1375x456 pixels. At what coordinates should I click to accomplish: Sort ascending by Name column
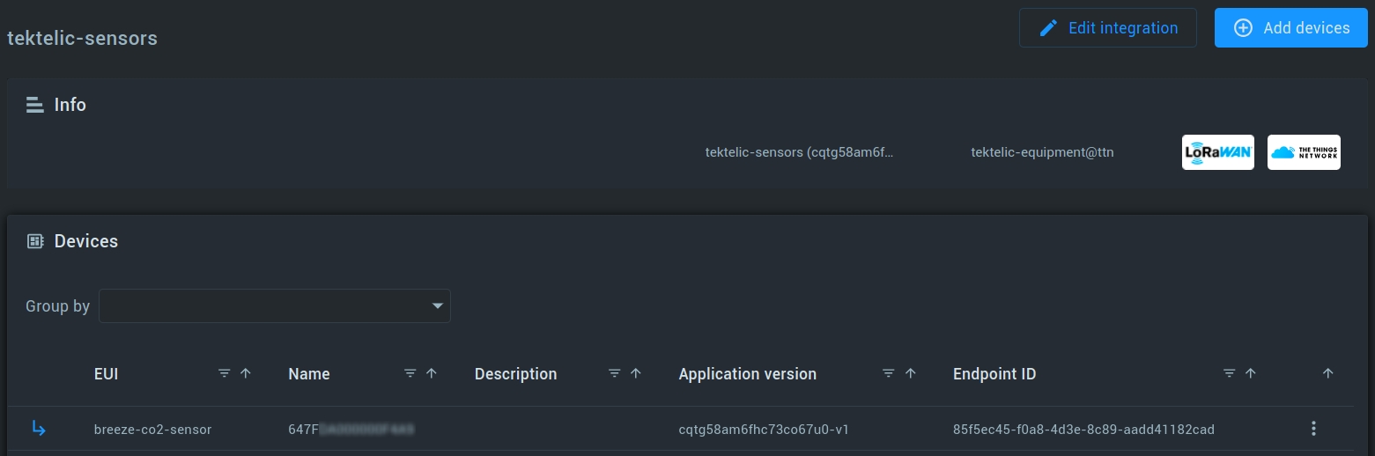click(432, 374)
